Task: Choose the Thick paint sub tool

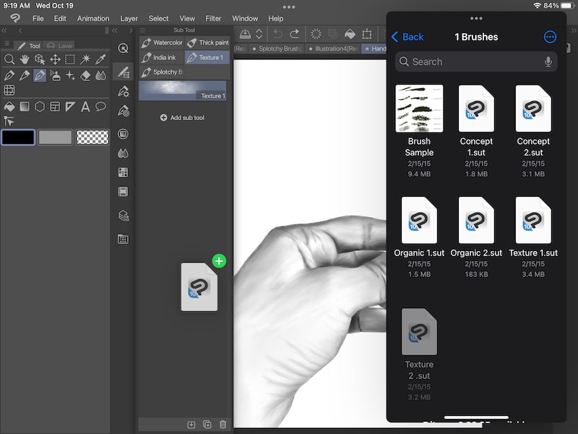Action: [212, 42]
